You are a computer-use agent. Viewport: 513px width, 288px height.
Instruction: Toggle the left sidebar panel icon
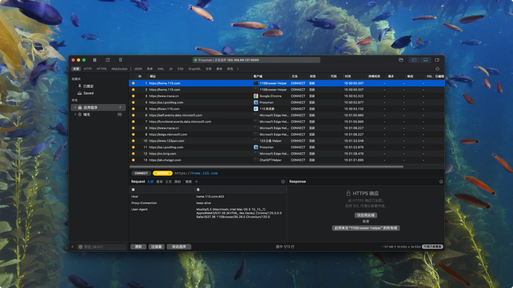click(x=414, y=60)
